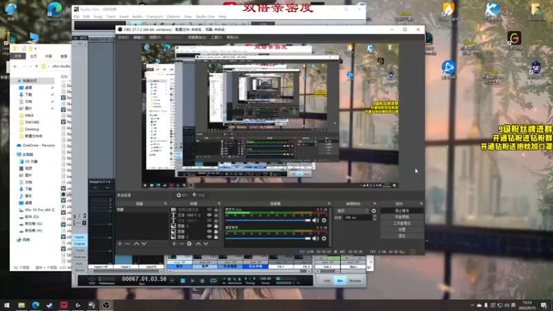The width and height of the screenshot is (553, 311).
Task: Click the Windows Start button
Action: tap(6, 305)
